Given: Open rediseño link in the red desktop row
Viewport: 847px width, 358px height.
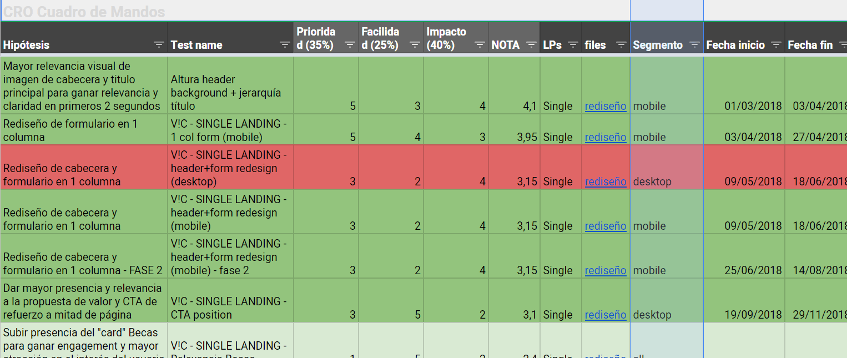Looking at the screenshot, I should coord(606,181).
